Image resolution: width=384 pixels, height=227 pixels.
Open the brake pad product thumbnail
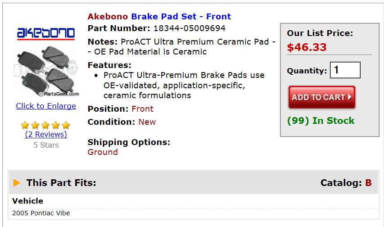click(46, 70)
